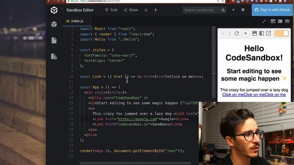Image resolution: width=294 pixels, height=165 pixels.
Task: Click the save floppy disk icon
Action: click(x=146, y=10)
